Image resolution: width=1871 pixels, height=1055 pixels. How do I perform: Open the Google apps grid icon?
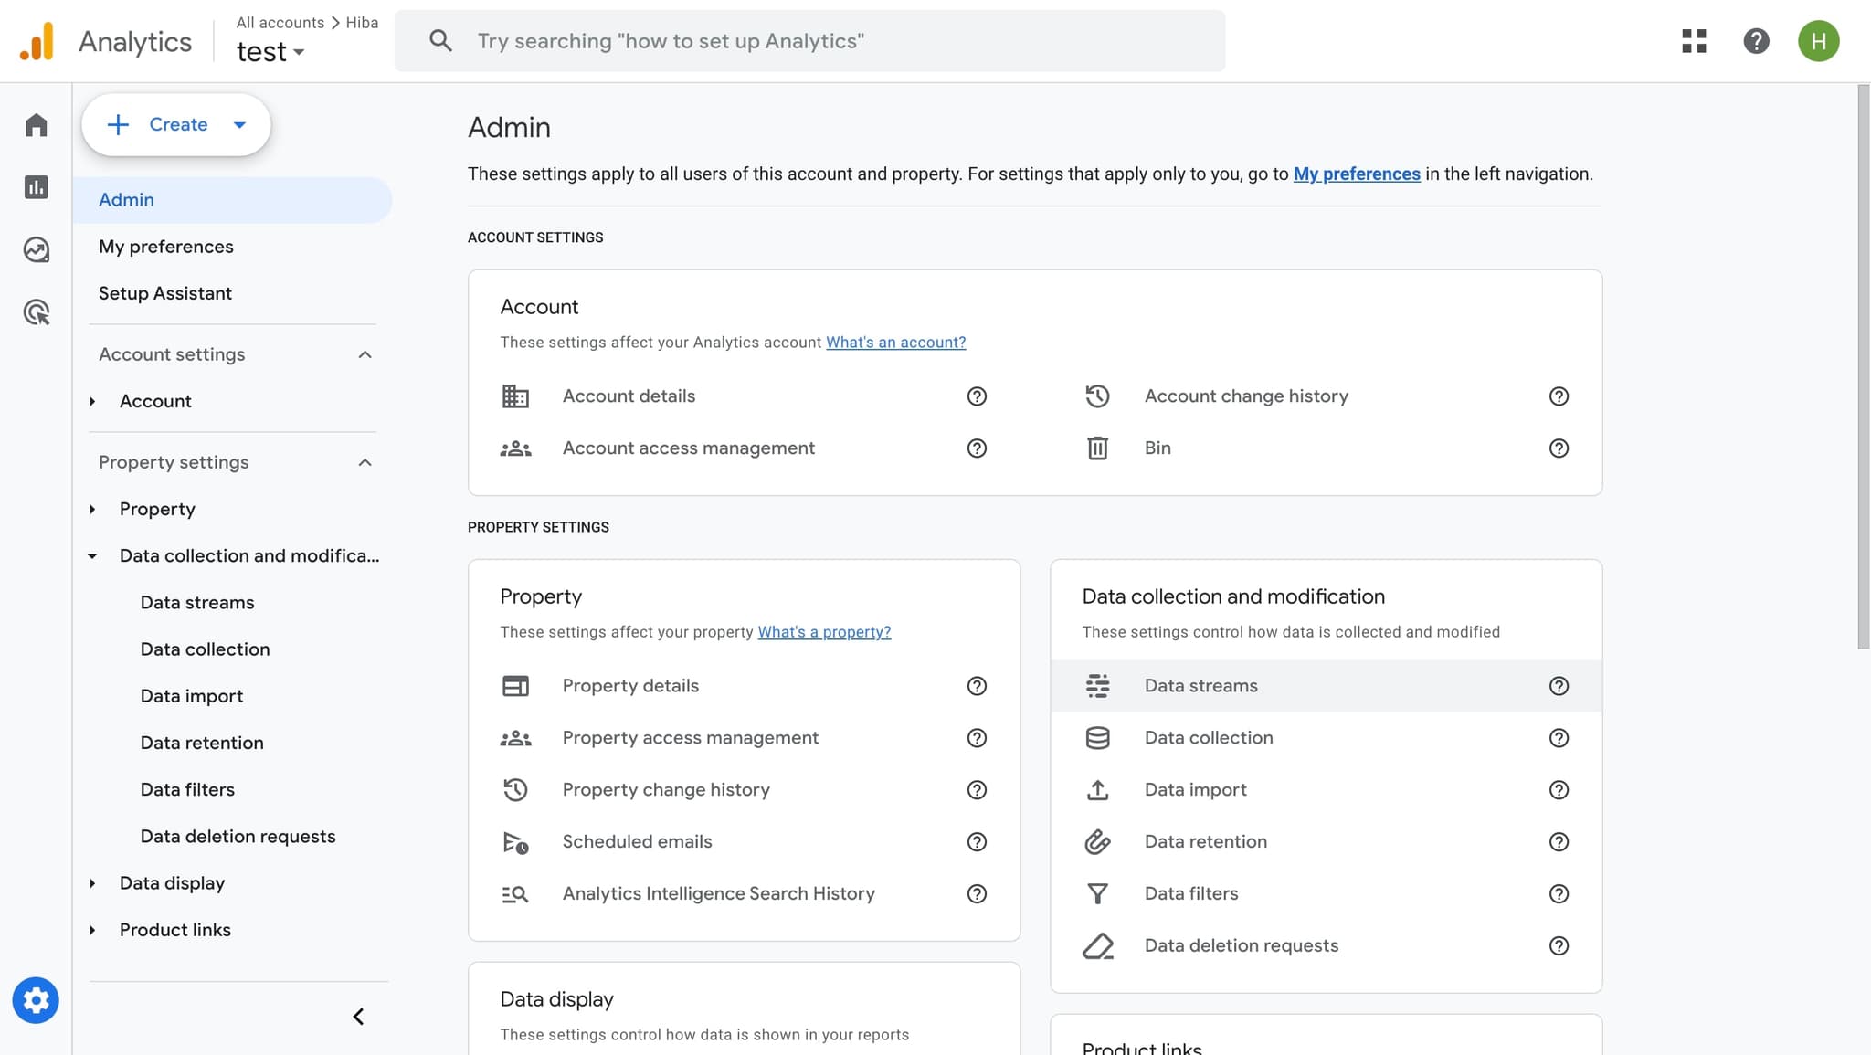(x=1695, y=40)
